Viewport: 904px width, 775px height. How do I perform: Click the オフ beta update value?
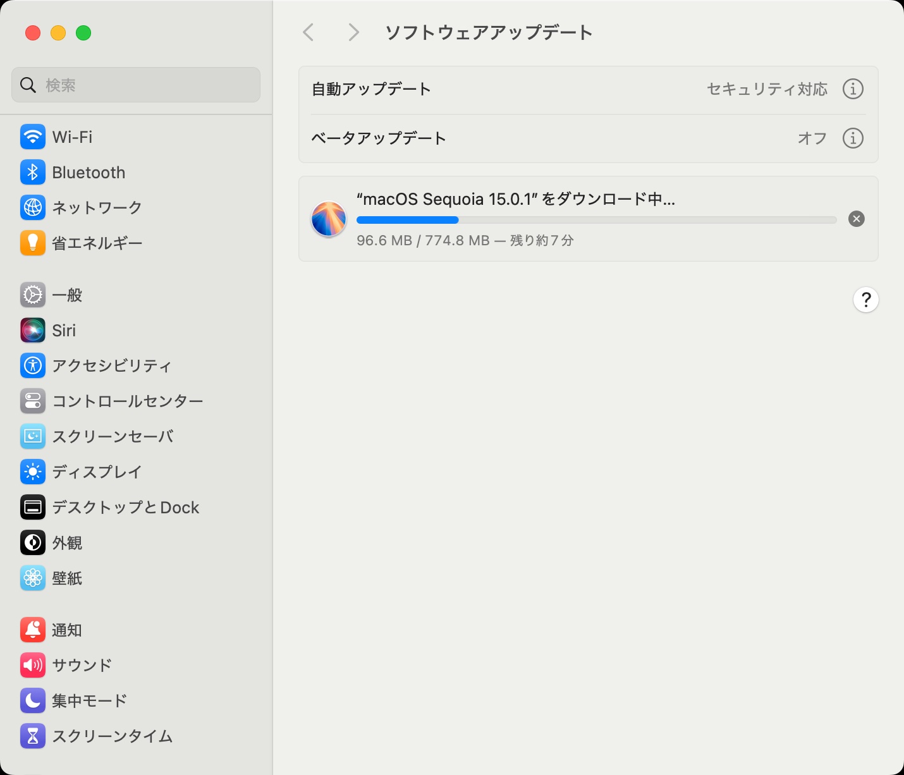[x=812, y=138]
